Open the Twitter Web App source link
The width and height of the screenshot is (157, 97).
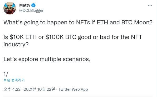pos(73,89)
